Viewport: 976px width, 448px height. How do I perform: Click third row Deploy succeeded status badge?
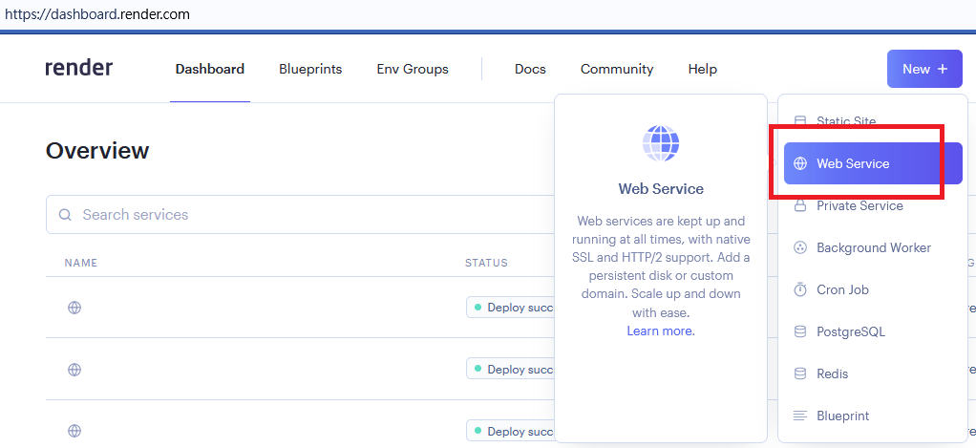[510, 431]
